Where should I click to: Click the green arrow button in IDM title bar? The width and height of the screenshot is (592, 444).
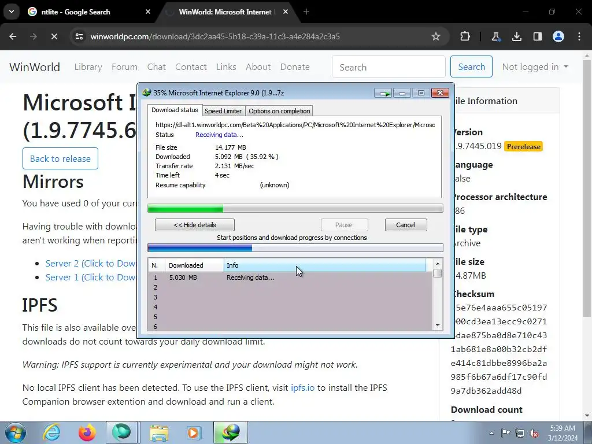[383, 93]
